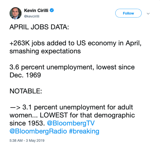Click the 'Dec. 1969' text
Viewport: 160px width, 145px height.
(x=25, y=75)
